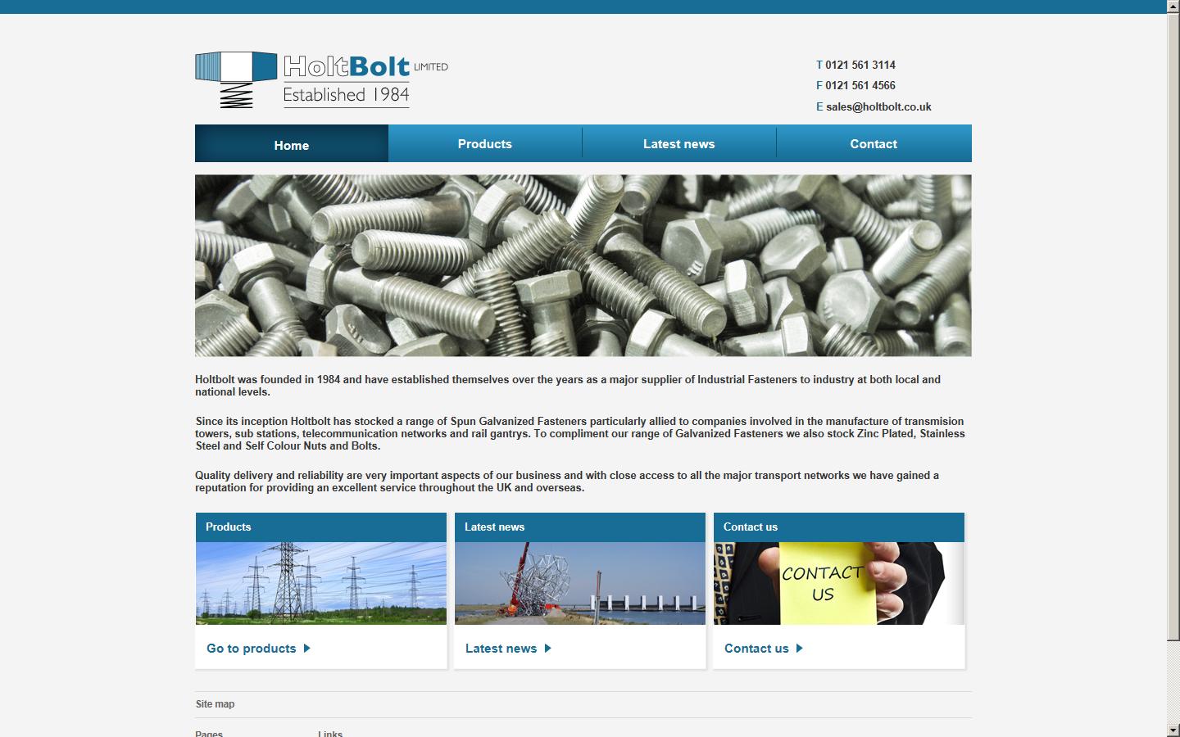Viewport: 1180px width, 737px height.
Task: Click the arrow beside Contact us link
Action: [800, 649]
